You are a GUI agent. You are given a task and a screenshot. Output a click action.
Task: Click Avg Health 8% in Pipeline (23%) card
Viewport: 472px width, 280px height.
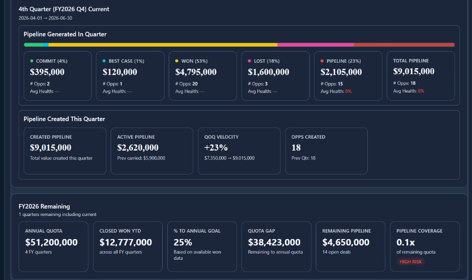[336, 92]
